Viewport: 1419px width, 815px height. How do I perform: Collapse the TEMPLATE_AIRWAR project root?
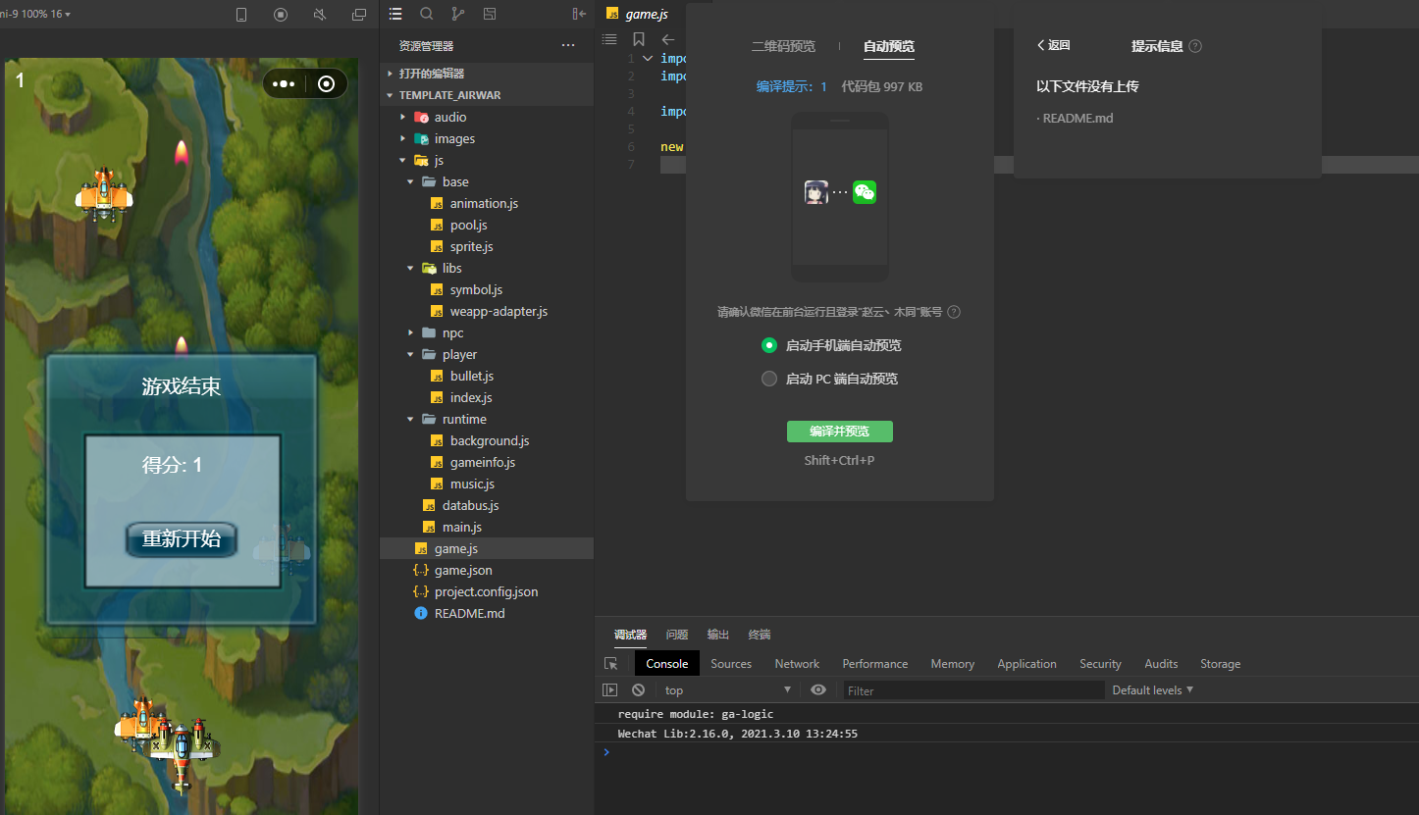tap(391, 95)
